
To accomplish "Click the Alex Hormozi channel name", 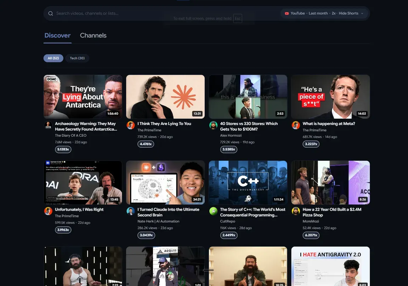I will pos(231,136).
